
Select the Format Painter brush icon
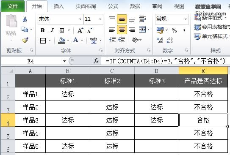(x=25, y=40)
